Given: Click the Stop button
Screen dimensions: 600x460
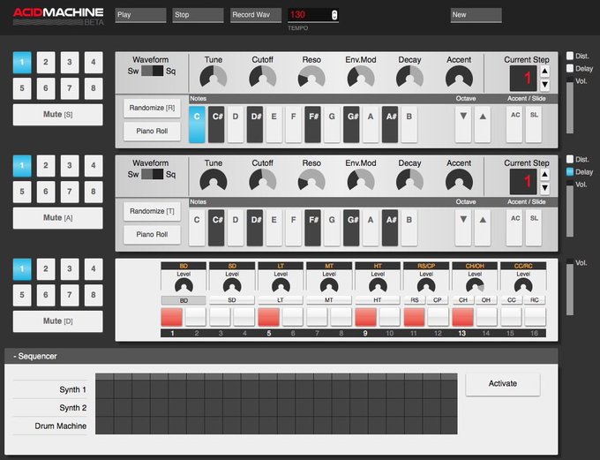Looking at the screenshot, I should [198, 15].
